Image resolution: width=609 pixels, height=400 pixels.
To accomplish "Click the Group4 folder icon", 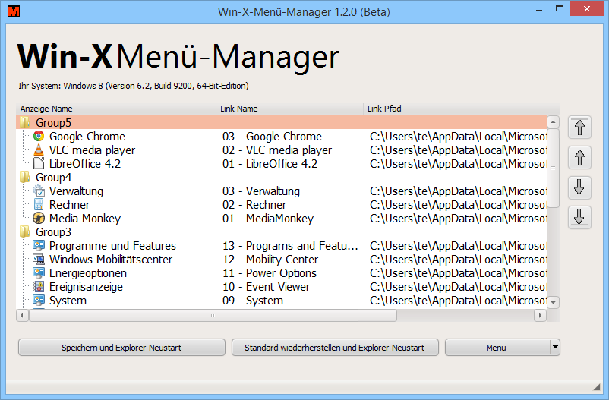I will click(25, 178).
